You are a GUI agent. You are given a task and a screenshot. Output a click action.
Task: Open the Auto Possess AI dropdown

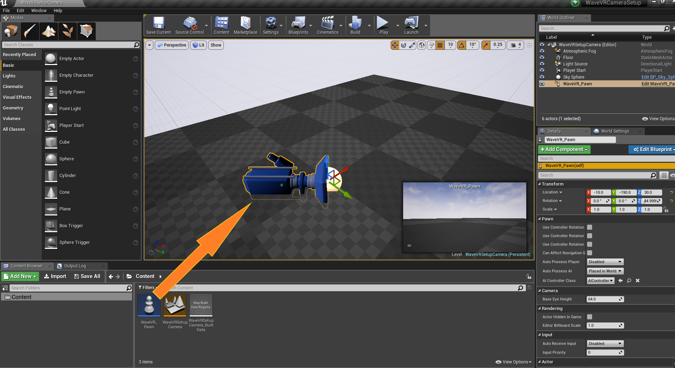[605, 271]
